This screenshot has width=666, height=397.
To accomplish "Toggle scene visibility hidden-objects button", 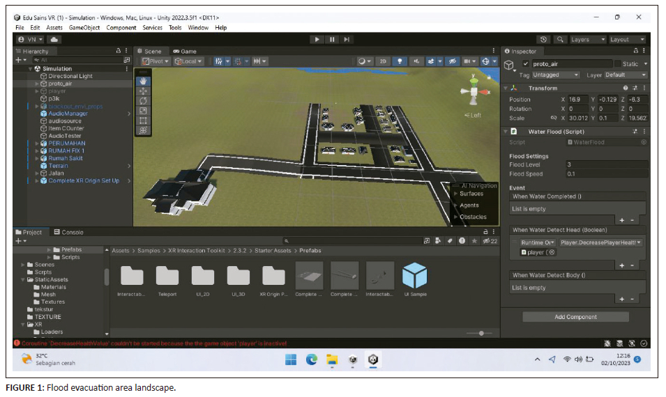I will pos(453,61).
